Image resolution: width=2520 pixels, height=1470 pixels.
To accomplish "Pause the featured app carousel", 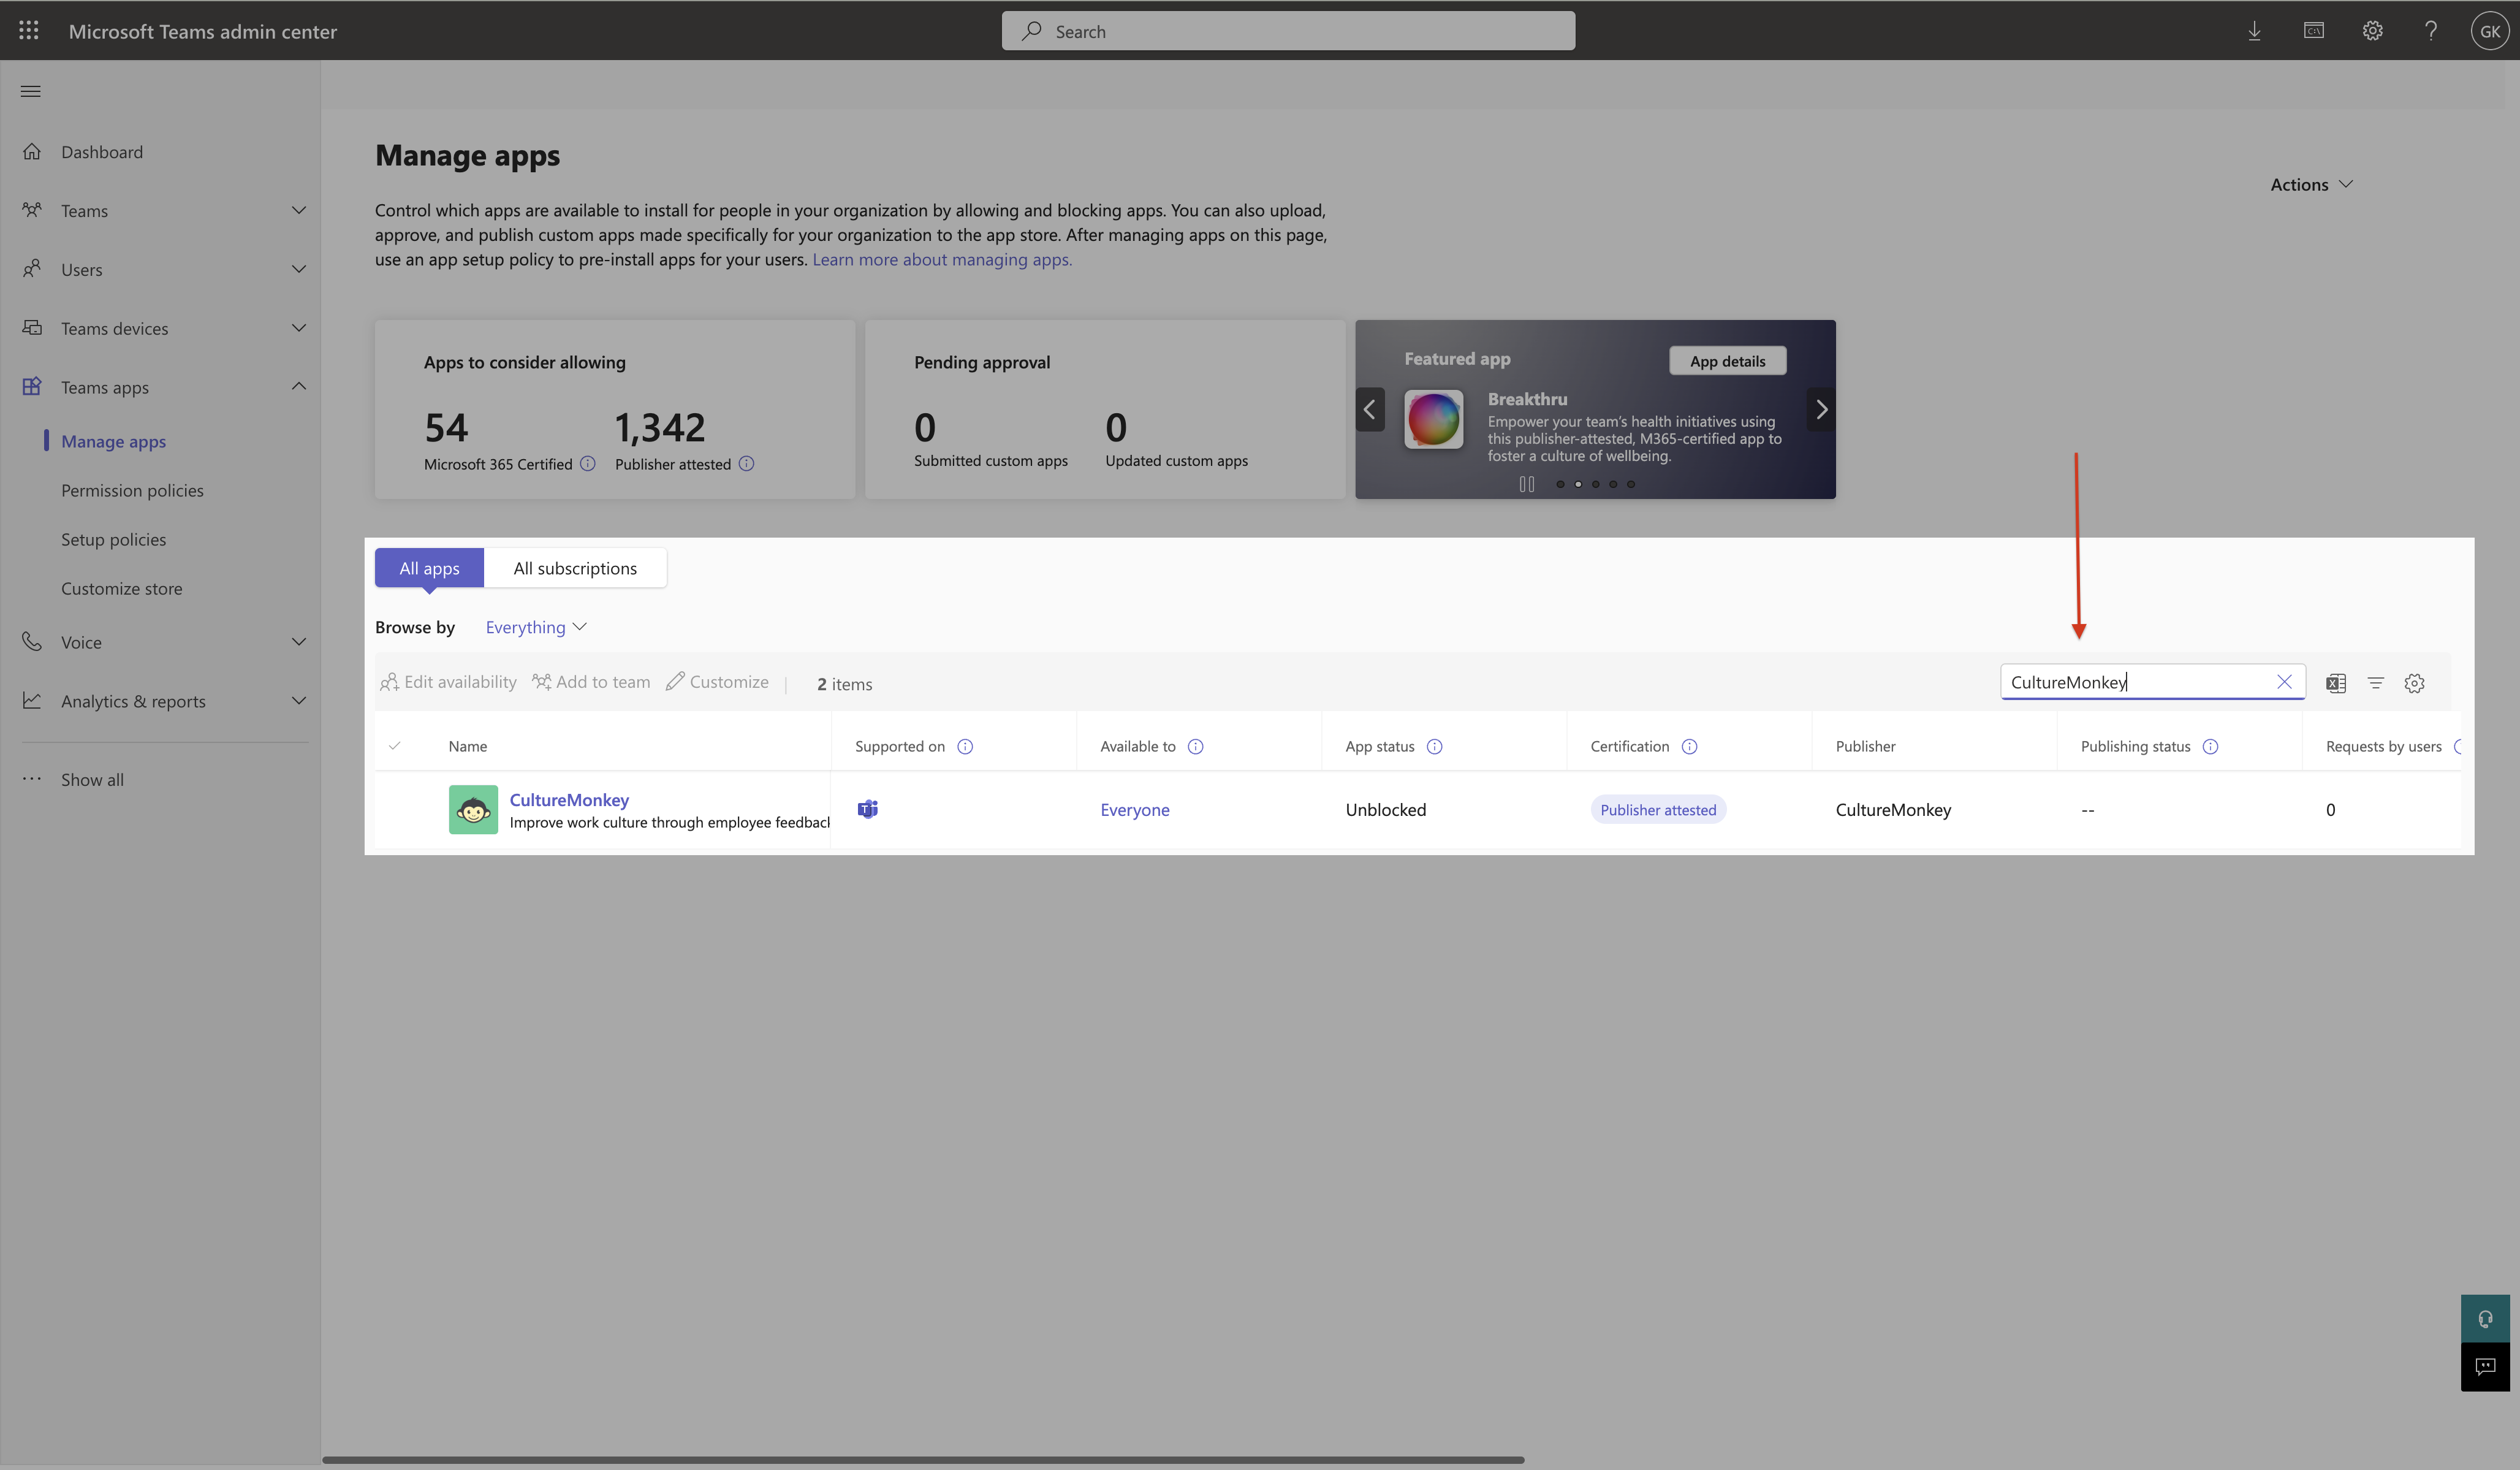I will pos(1526,484).
